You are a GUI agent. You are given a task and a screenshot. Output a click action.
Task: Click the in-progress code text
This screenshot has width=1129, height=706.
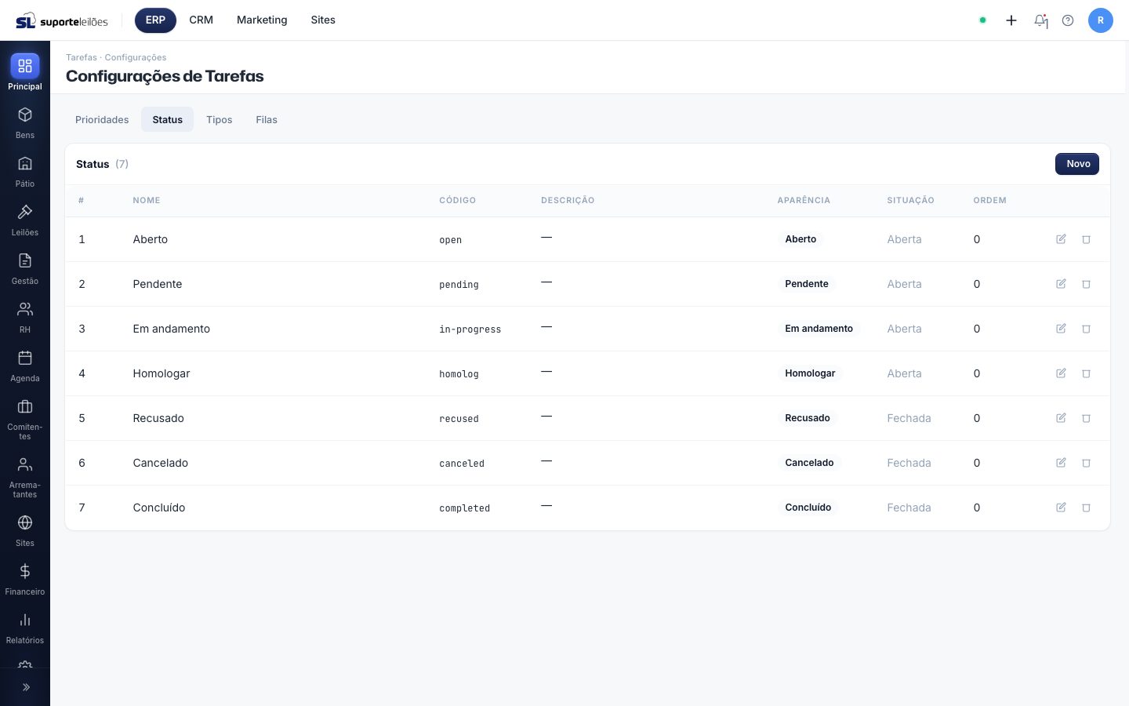click(x=470, y=329)
